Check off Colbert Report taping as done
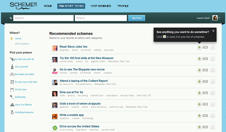The width and height of the screenshot is (226, 132). [x=213, y=81]
